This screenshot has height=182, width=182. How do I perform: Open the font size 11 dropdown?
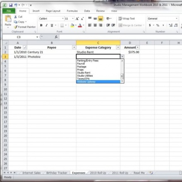coord(73,19)
